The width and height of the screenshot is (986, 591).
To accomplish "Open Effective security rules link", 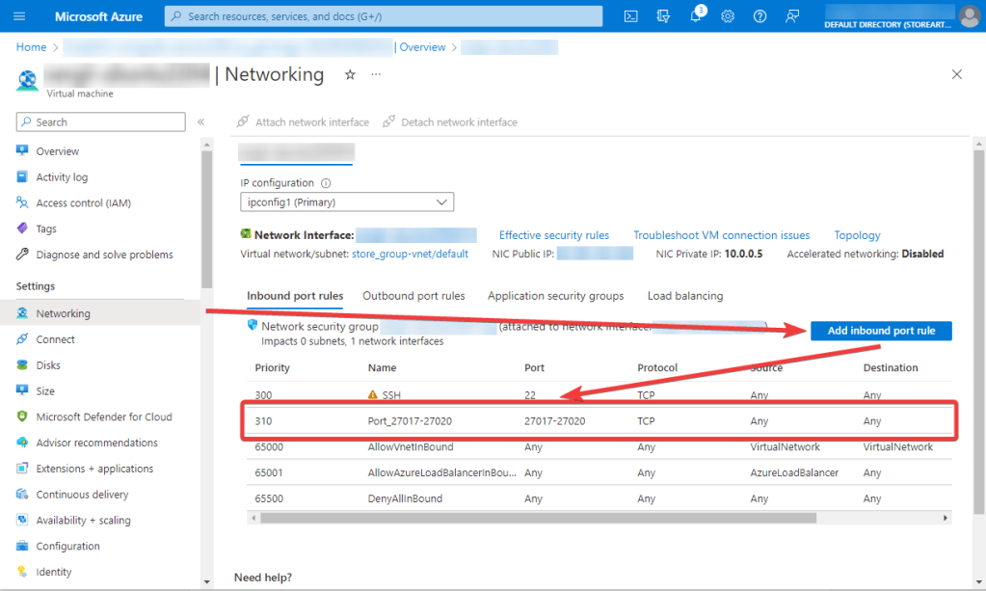I will coord(553,235).
